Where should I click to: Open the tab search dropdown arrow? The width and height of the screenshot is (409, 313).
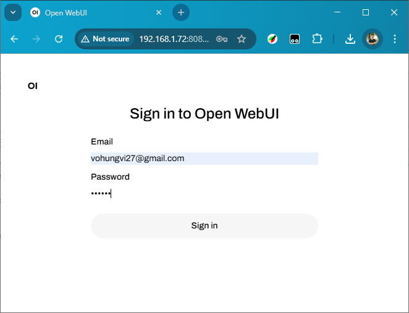(13, 12)
